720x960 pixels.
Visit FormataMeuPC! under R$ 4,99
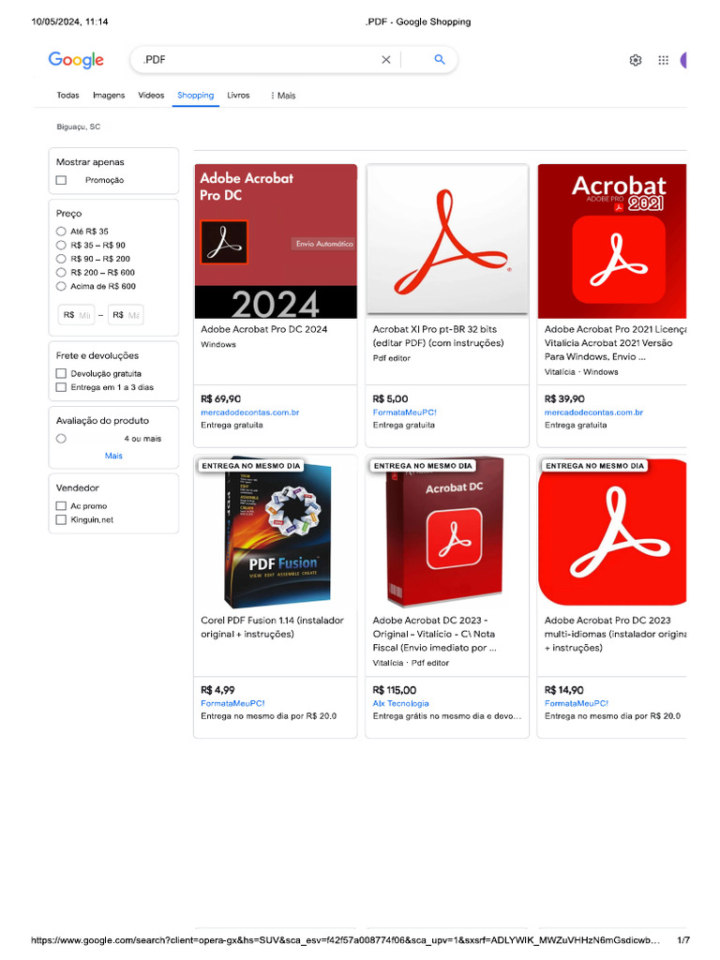pyautogui.click(x=232, y=703)
